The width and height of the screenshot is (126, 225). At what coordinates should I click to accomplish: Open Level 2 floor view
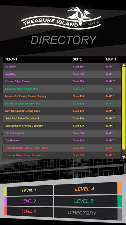point(29,201)
